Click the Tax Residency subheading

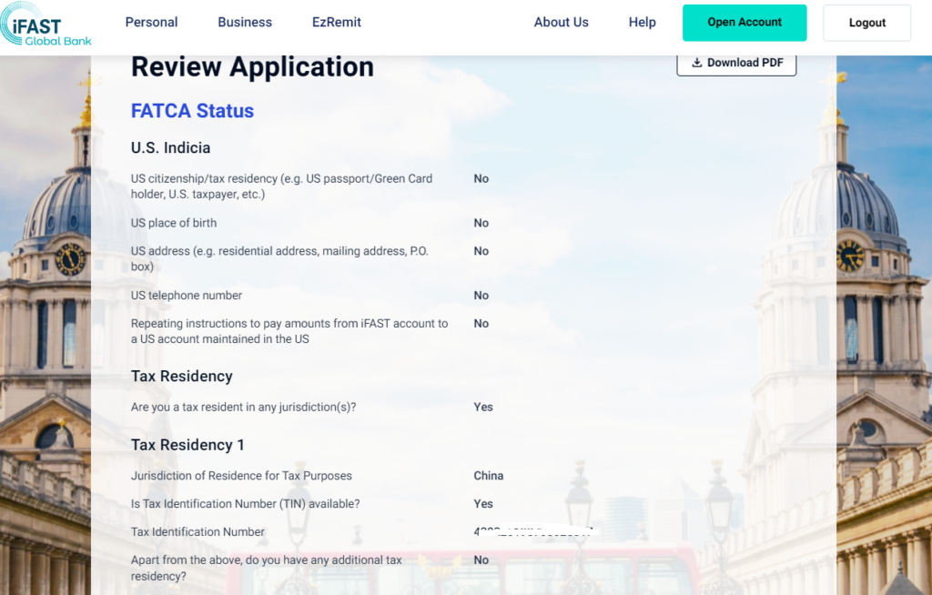click(181, 377)
